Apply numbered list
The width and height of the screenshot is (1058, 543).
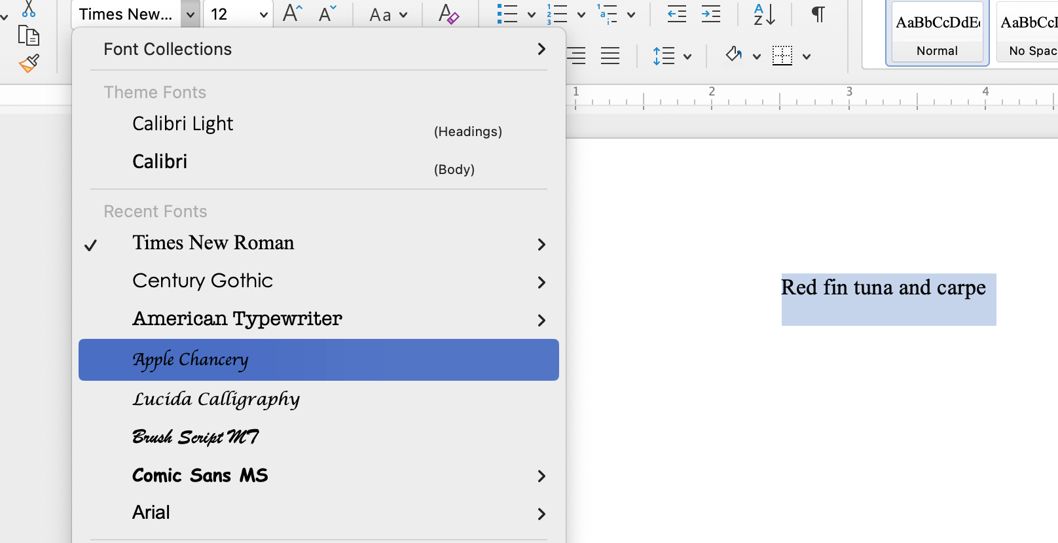click(556, 14)
